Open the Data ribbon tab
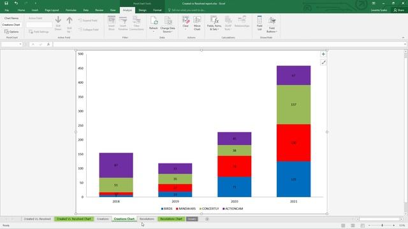This screenshot has height=229, width=408. [x=86, y=10]
